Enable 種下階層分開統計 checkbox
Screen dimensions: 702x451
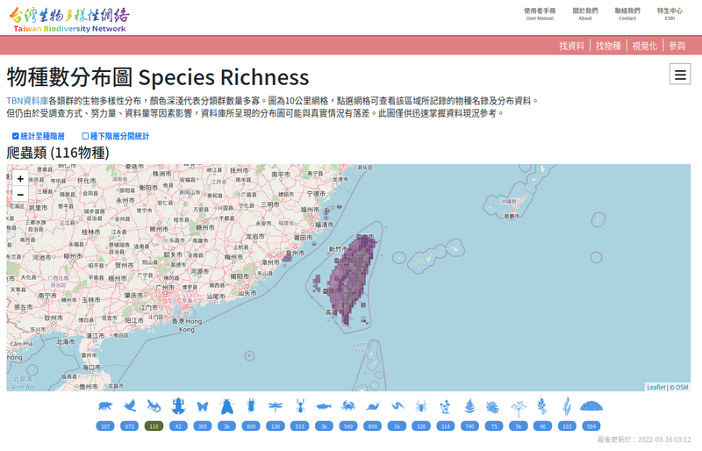pyautogui.click(x=85, y=136)
